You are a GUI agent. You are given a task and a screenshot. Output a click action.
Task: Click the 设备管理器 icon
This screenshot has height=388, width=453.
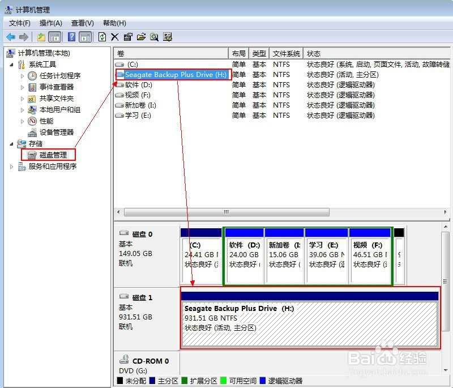pyautogui.click(x=32, y=133)
